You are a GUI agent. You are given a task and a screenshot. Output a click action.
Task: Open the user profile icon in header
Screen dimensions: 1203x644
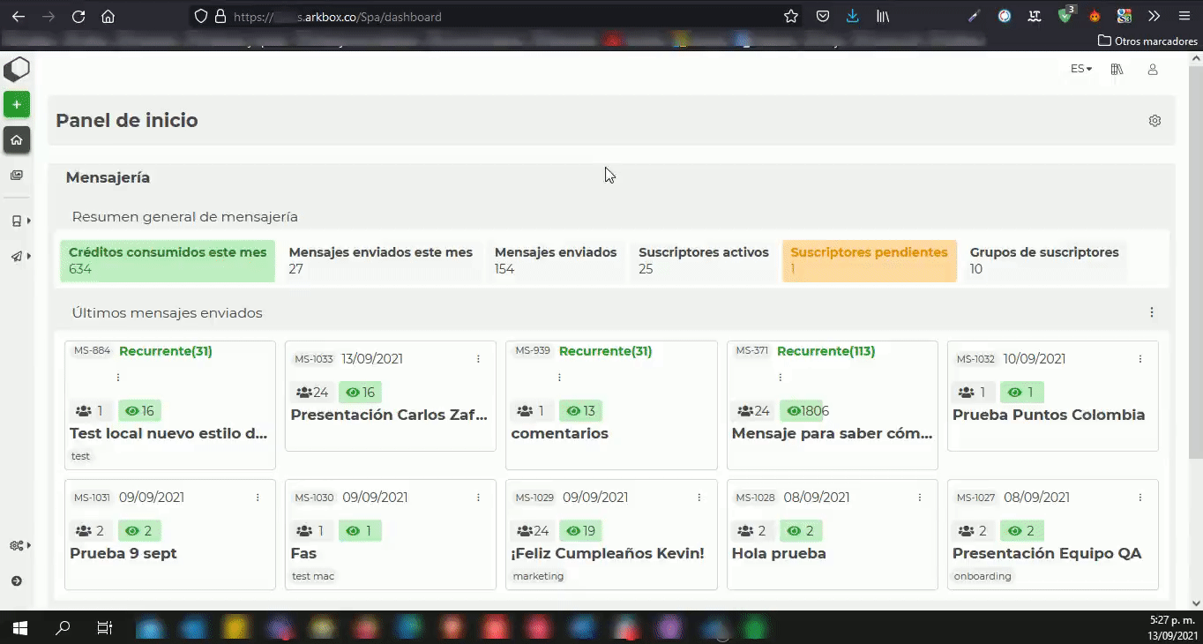point(1152,70)
